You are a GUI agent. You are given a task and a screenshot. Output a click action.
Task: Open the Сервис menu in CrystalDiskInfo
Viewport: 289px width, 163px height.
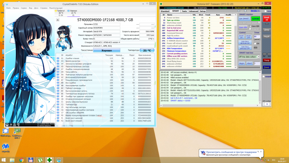(x=25, y=8)
